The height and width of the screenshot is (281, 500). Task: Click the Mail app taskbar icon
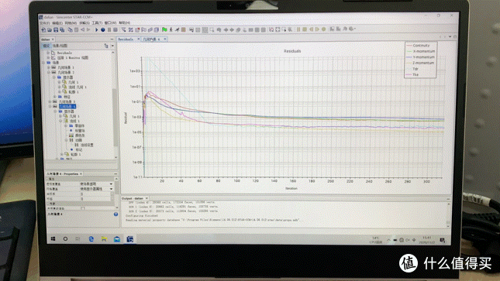pyautogui.click(x=117, y=239)
